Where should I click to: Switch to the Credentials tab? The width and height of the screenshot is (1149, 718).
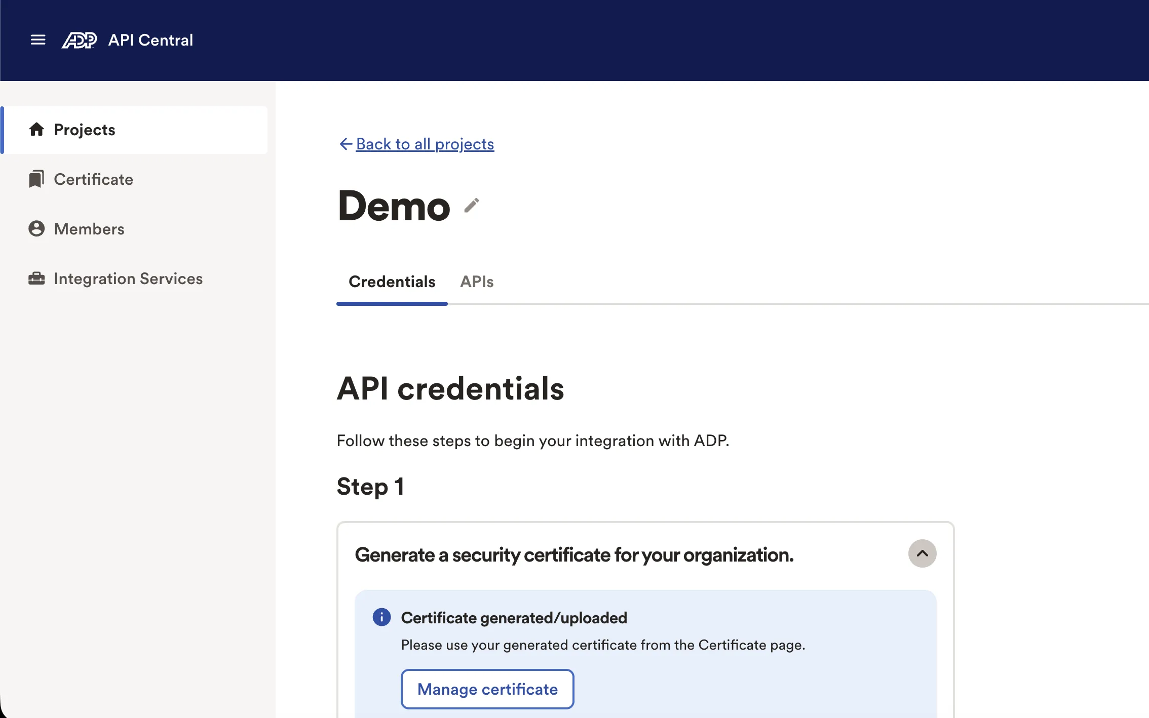click(x=392, y=282)
